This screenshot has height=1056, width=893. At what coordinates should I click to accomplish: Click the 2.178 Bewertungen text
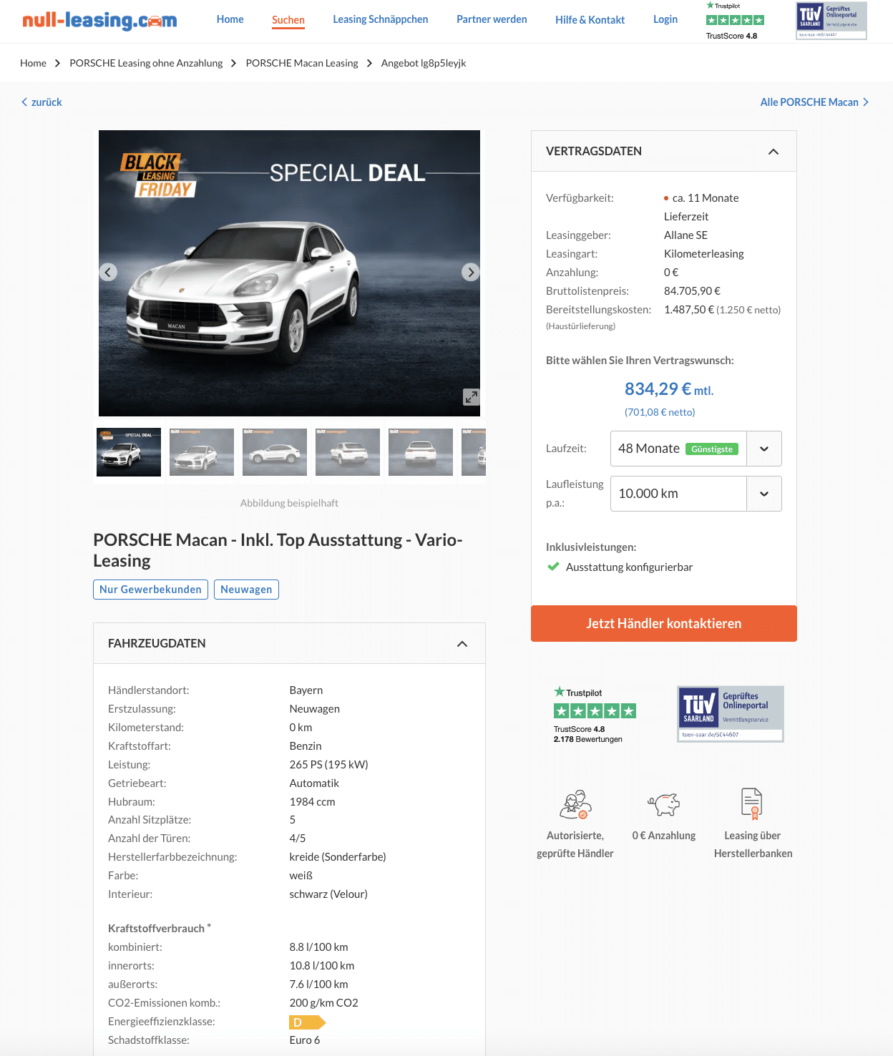(x=587, y=739)
